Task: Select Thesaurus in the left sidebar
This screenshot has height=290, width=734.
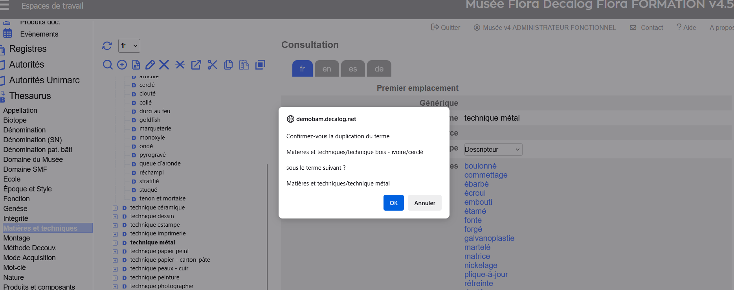Action: (x=30, y=96)
